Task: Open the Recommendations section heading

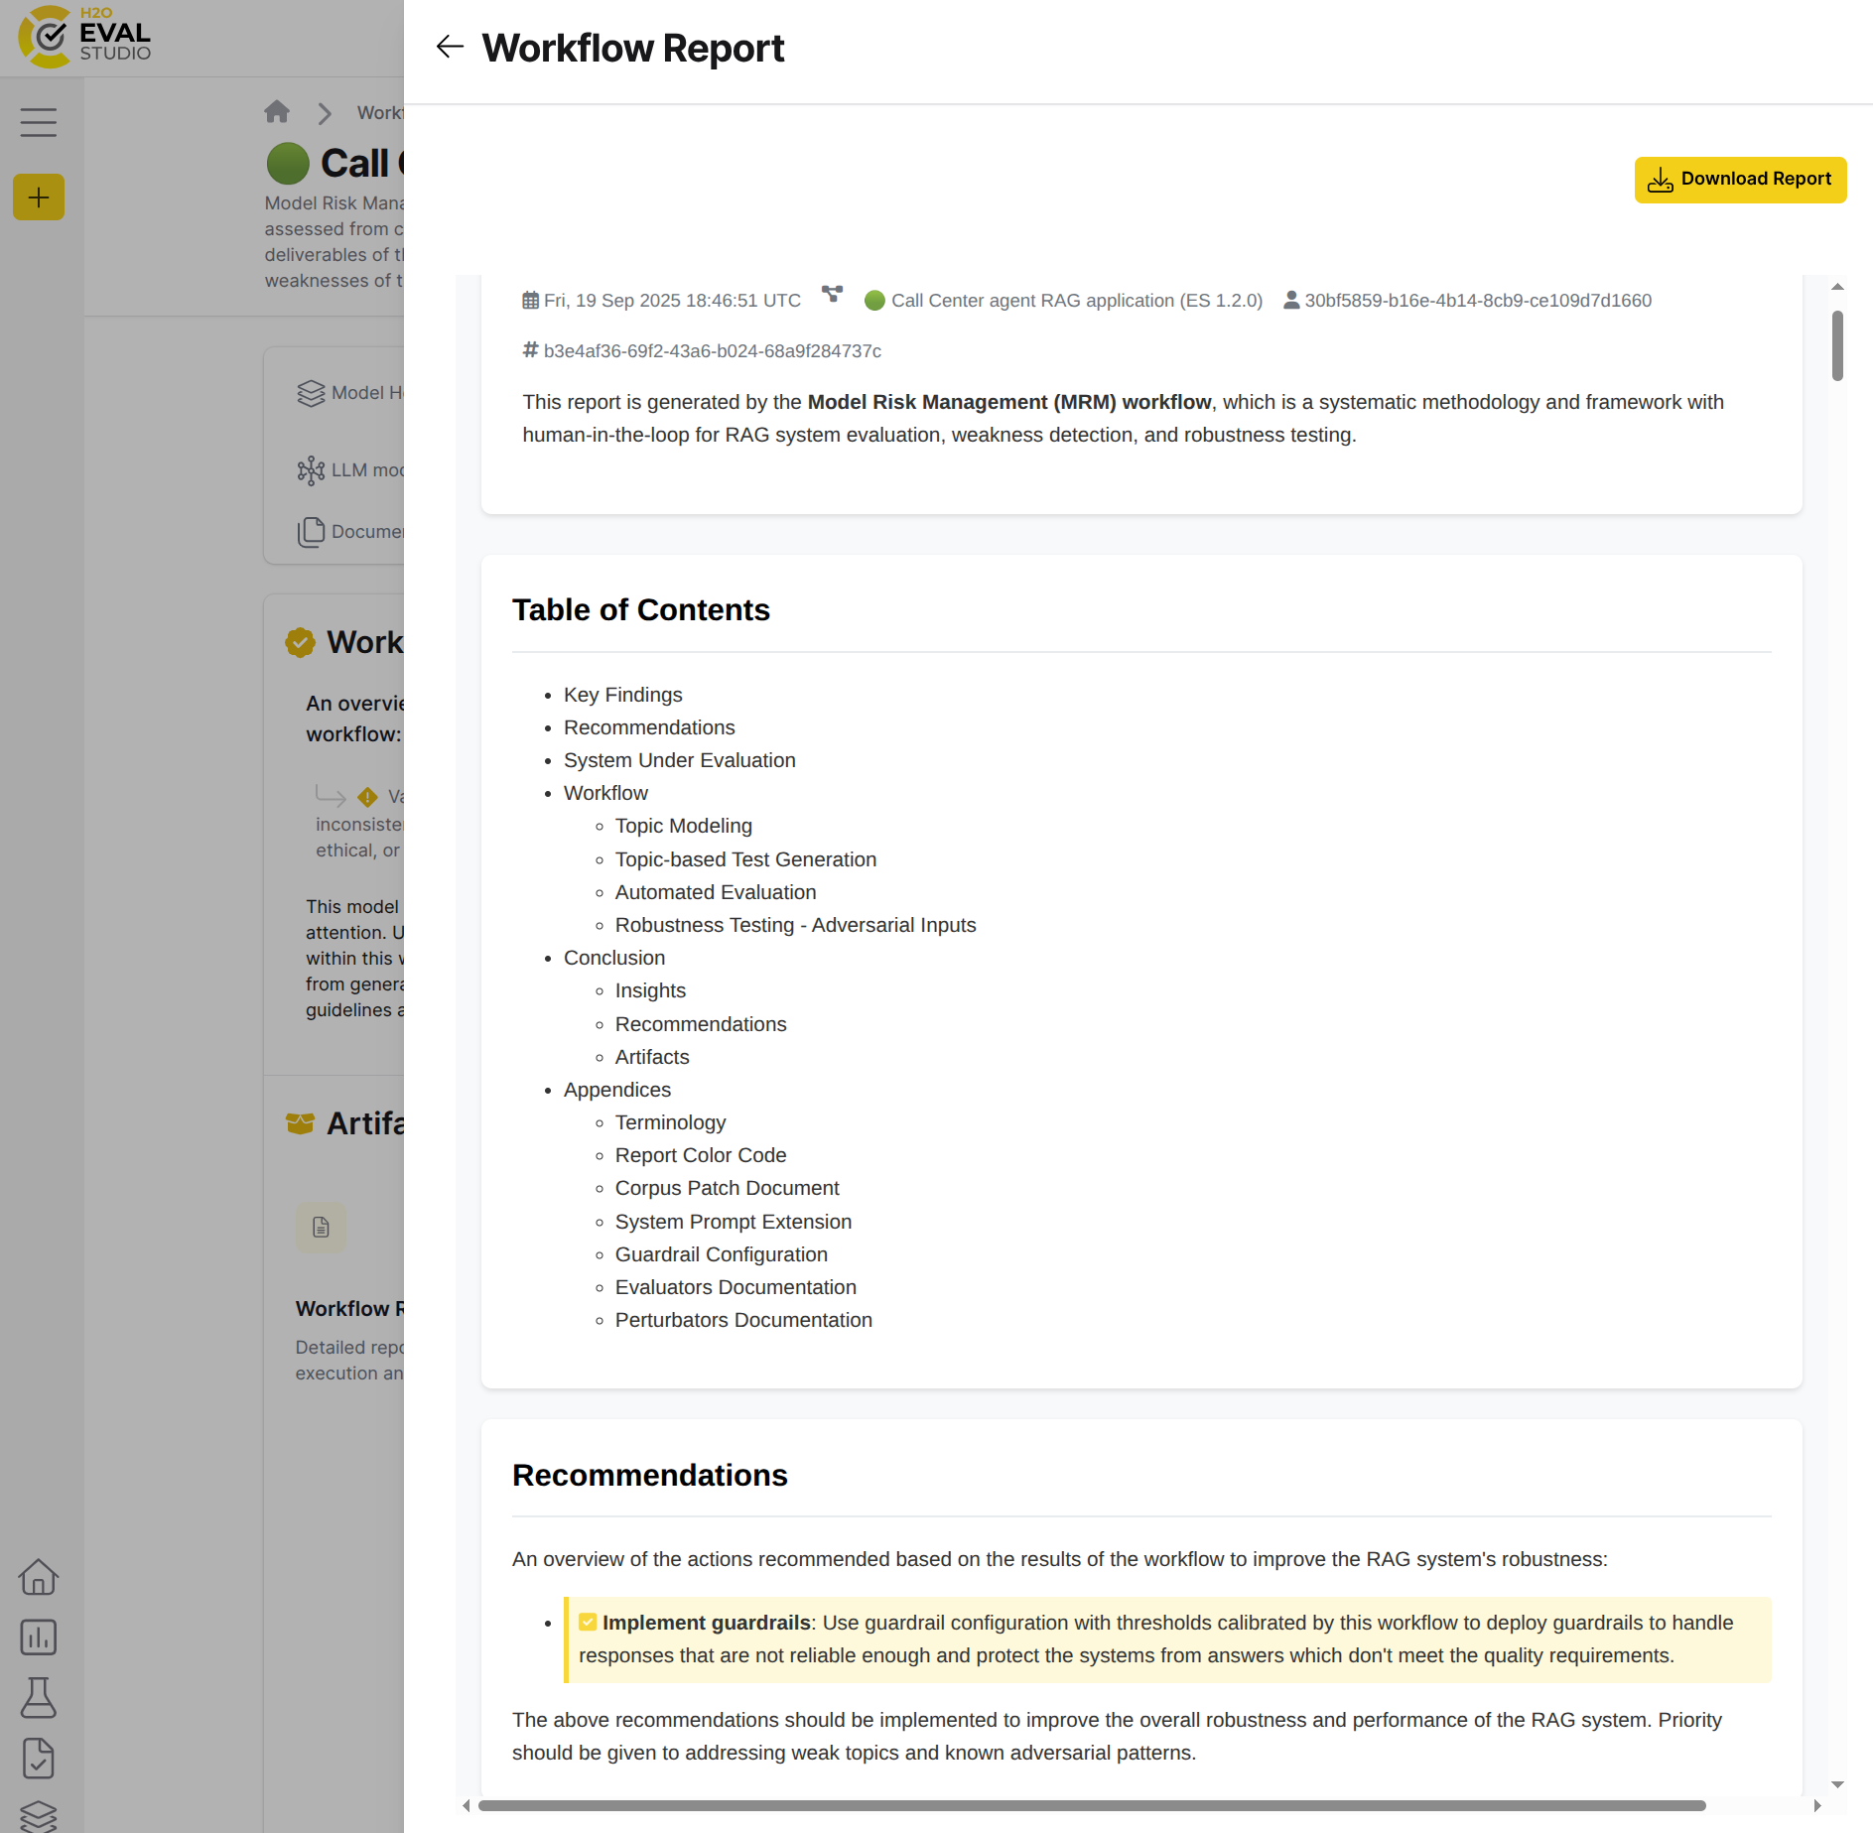Action: [649, 1476]
